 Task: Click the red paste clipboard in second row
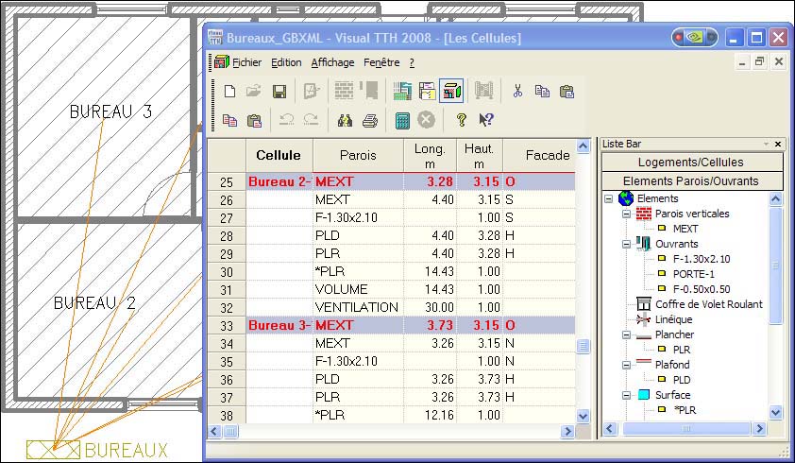[x=254, y=120]
